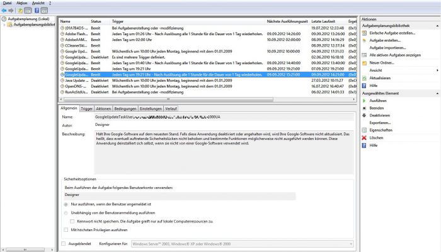Select 'Nur ausführen, wenn der Benutzer angemeldet ist'
The height and width of the screenshot is (252, 441).
(x=66, y=204)
